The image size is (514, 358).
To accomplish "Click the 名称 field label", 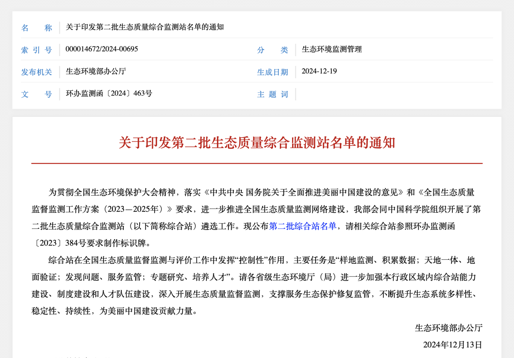I will pos(37,28).
